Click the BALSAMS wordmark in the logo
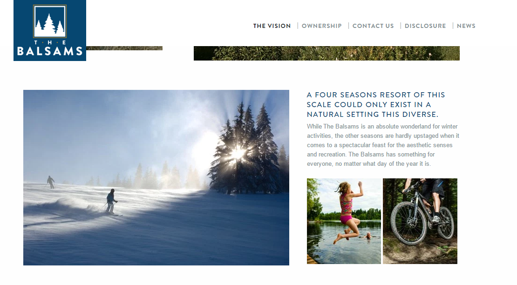This screenshot has width=517, height=285. [50, 51]
